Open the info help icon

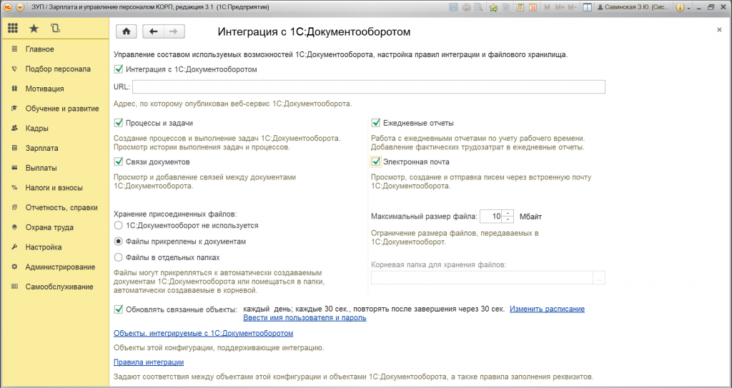click(681, 7)
